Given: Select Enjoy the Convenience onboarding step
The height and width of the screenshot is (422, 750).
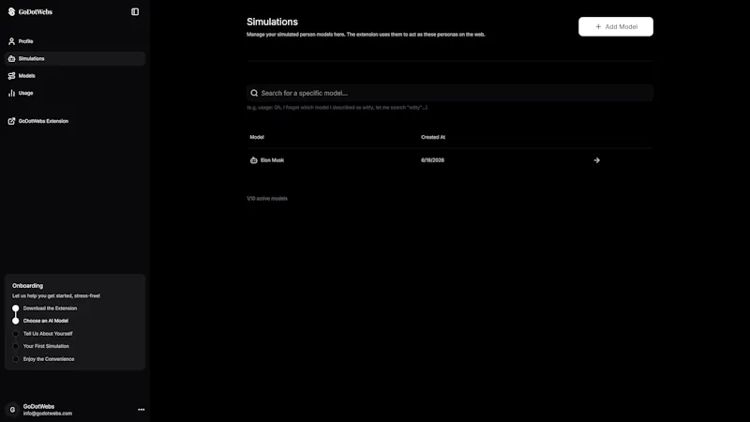Looking at the screenshot, I should tap(49, 359).
